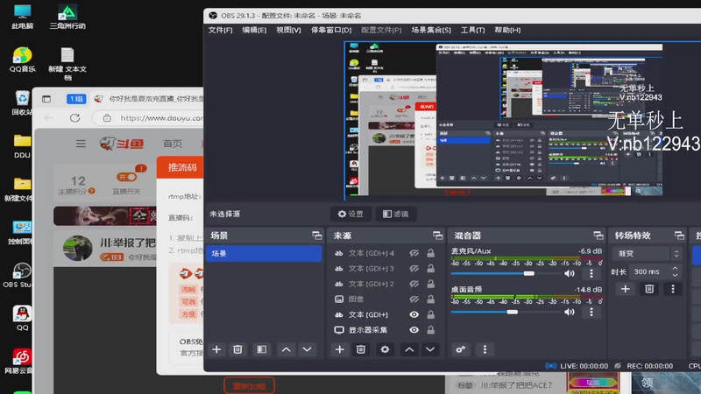Open QQ音乐 desktop shortcut
This screenshot has height=394, width=701.
click(x=23, y=60)
